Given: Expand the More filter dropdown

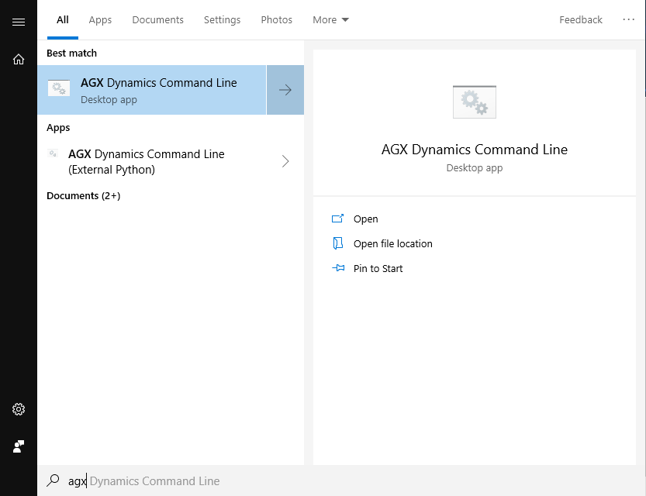Looking at the screenshot, I should pyautogui.click(x=330, y=20).
